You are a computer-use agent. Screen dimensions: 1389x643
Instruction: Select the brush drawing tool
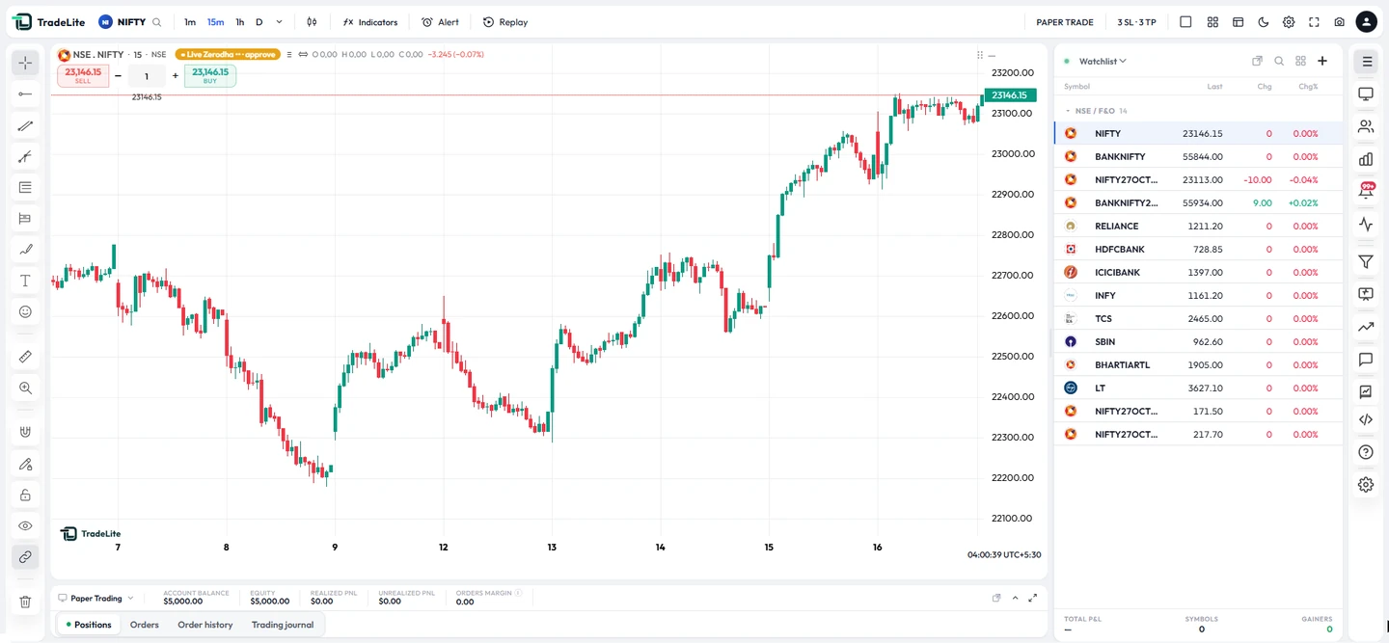25,250
